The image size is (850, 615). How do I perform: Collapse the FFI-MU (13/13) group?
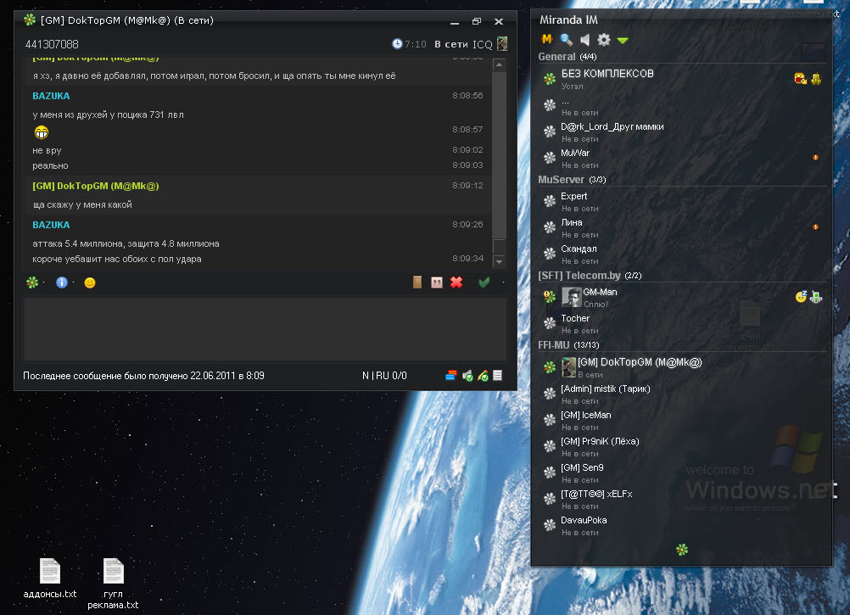tap(568, 344)
